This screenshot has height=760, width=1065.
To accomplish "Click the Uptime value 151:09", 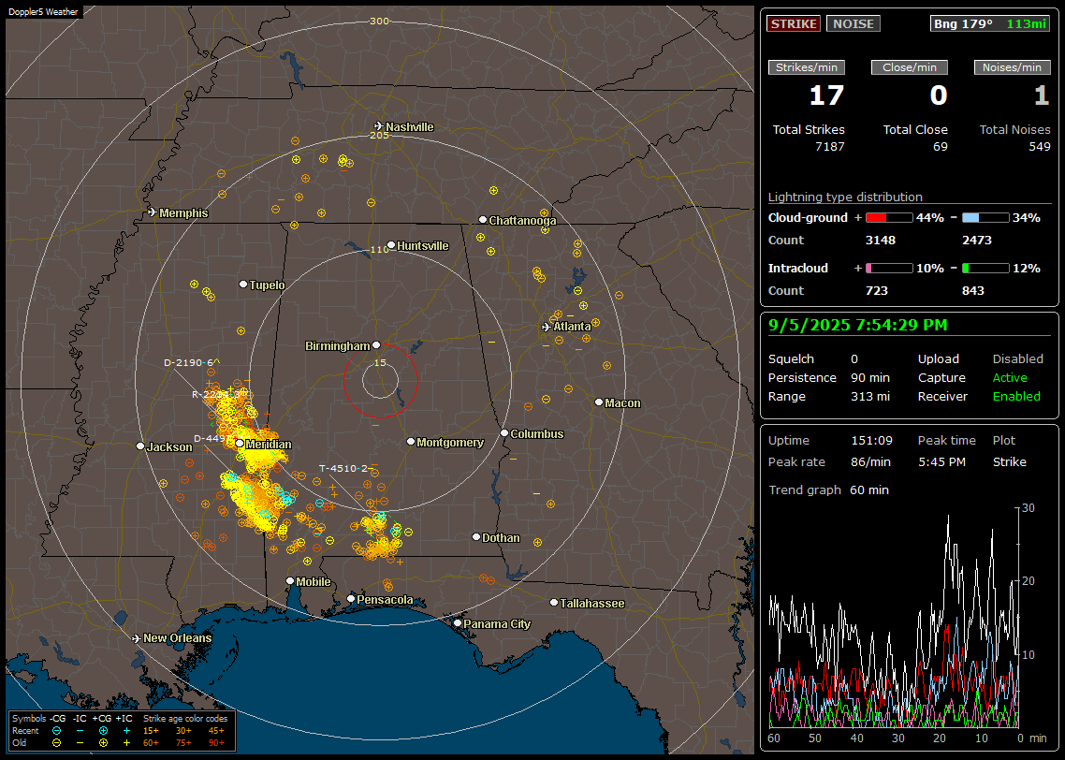I will point(871,440).
